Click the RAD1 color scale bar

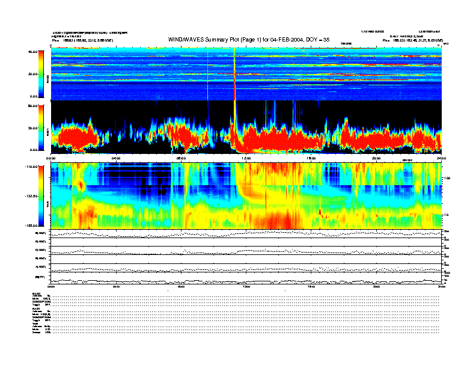[x=41, y=127]
